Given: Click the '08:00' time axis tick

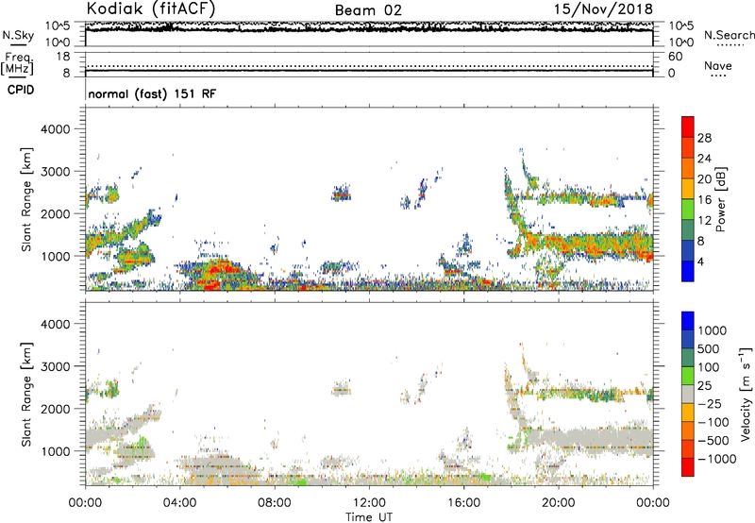Looking at the screenshot, I should point(274,503).
